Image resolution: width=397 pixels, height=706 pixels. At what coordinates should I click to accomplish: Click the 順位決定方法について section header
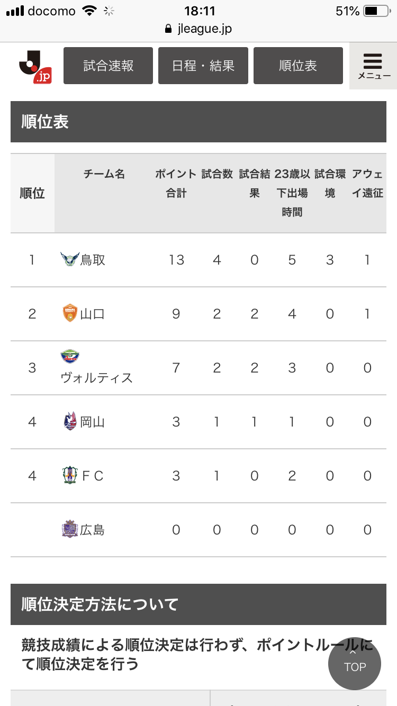tap(198, 604)
